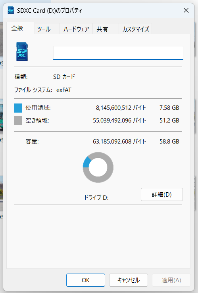
Task: Click the gray free space color square
Action: coord(18,121)
